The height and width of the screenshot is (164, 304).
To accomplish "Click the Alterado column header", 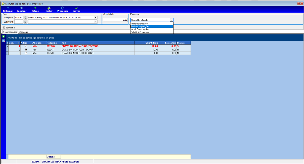I will 39,43.
